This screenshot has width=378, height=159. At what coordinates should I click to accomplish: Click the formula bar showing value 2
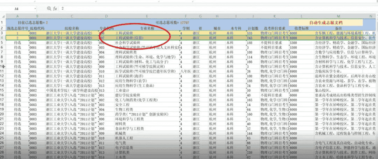tap(217, 8)
